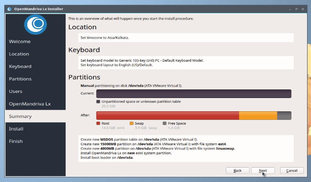This screenshot has height=182, width=311.
Task: Click orange Swap segment in After bar
Action: coord(258,116)
